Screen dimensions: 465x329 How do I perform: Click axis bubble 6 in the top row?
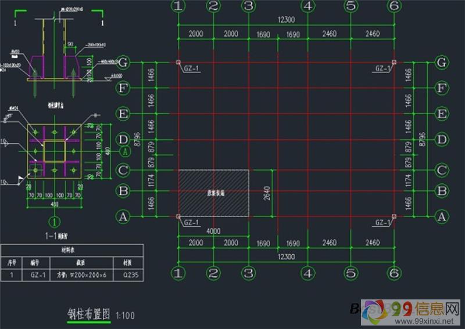coord(394,6)
